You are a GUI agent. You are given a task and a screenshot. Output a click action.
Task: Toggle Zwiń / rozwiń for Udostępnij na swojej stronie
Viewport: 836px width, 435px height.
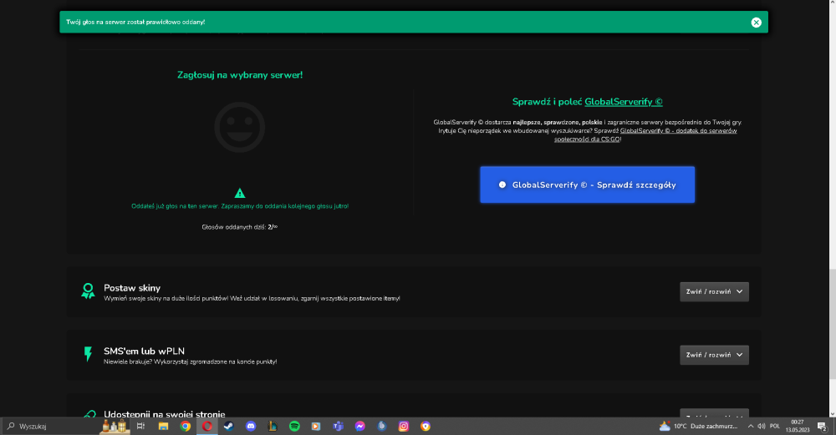tap(714, 413)
